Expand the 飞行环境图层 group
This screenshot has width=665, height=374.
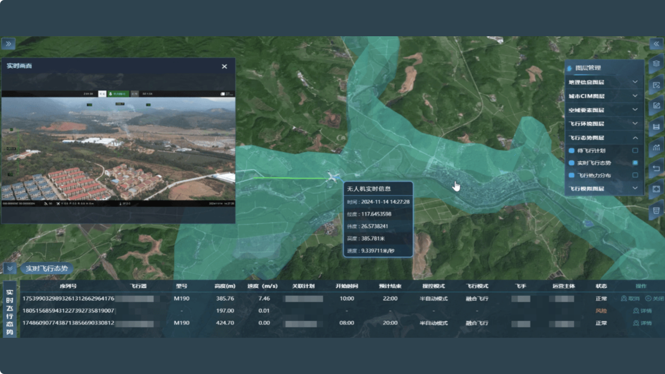click(x=635, y=124)
